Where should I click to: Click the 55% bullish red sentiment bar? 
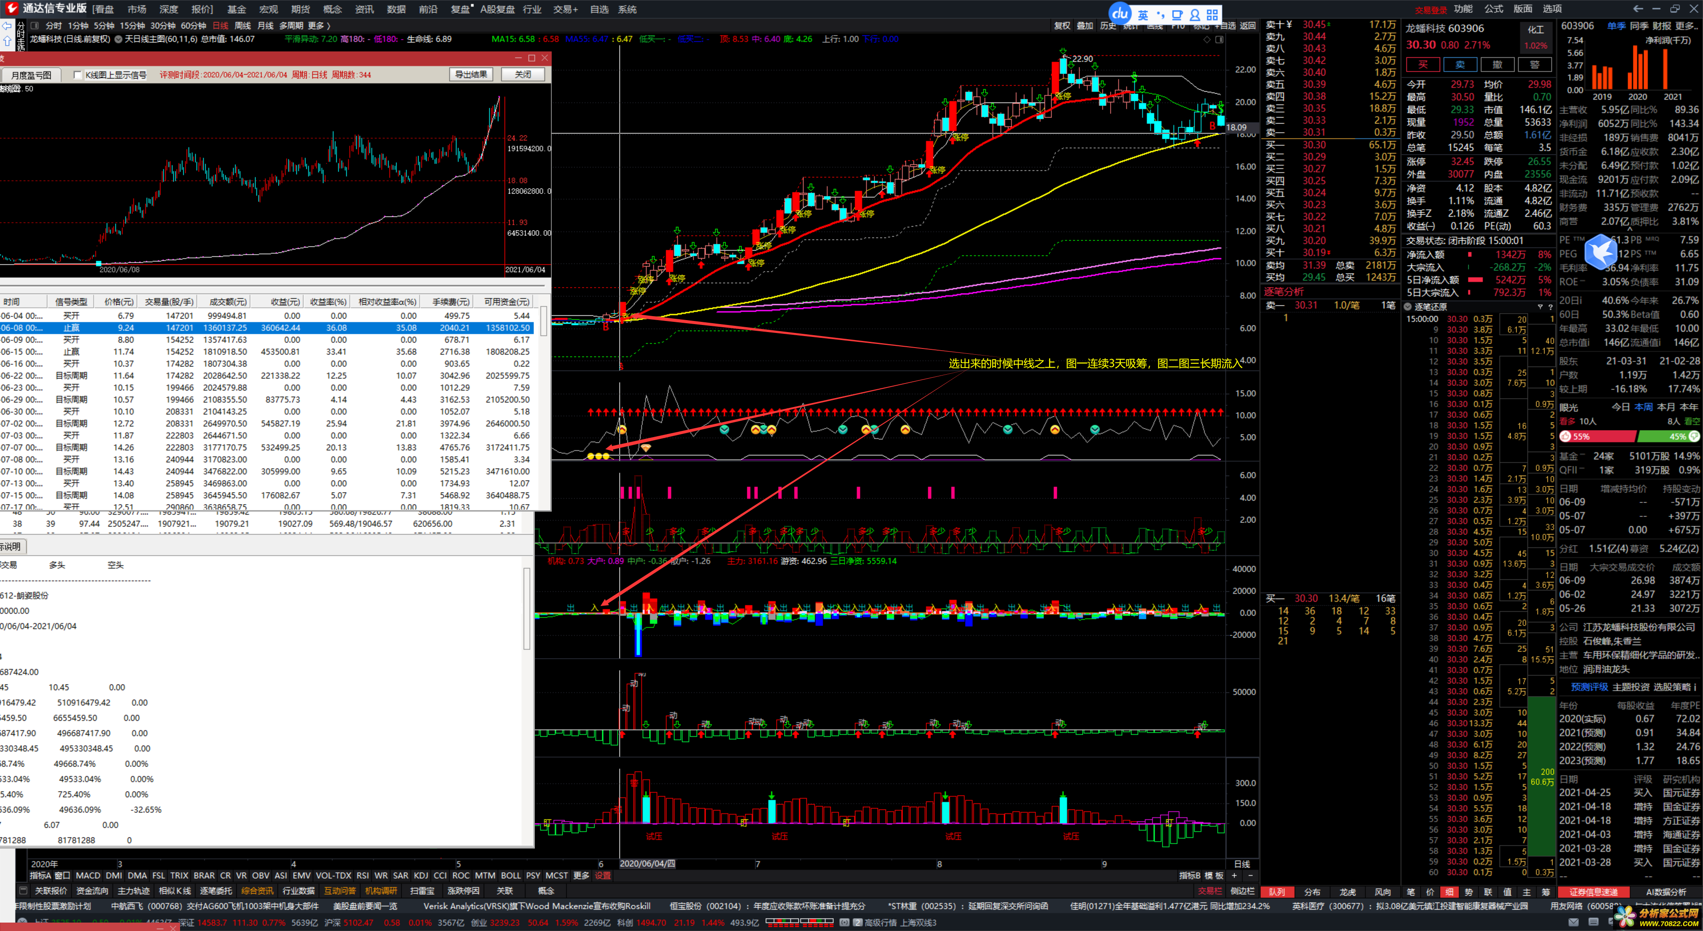[1597, 437]
